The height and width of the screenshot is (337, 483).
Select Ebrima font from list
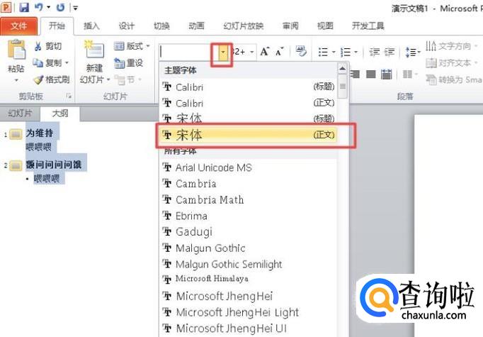pyautogui.click(x=249, y=216)
